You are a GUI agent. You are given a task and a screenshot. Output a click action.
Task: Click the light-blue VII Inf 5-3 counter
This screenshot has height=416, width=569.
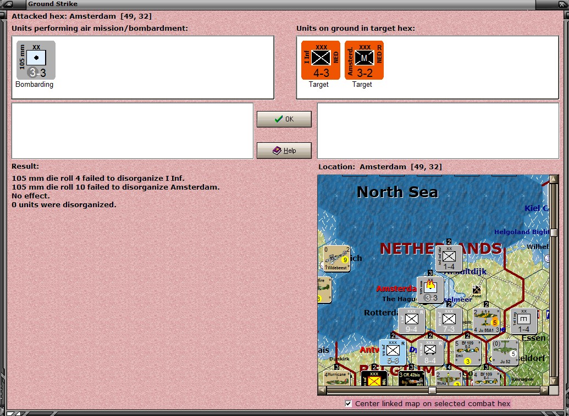pyautogui.click(x=393, y=353)
